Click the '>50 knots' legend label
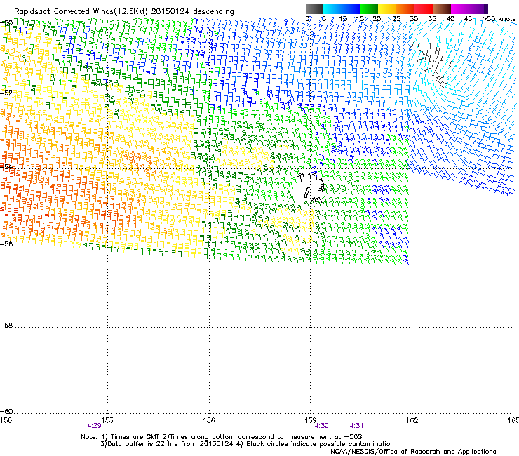Image resolution: width=519 pixels, height=456 pixels. [499, 18]
